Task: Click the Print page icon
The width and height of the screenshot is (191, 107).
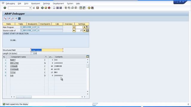Action: point(54,8)
